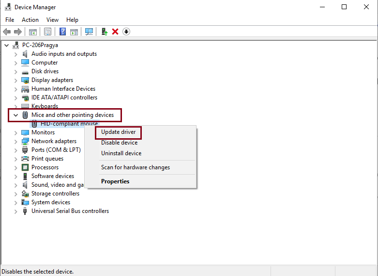Screen dimensions: 378x276
Task: Open Properties from the context menu
Action: (x=115, y=181)
